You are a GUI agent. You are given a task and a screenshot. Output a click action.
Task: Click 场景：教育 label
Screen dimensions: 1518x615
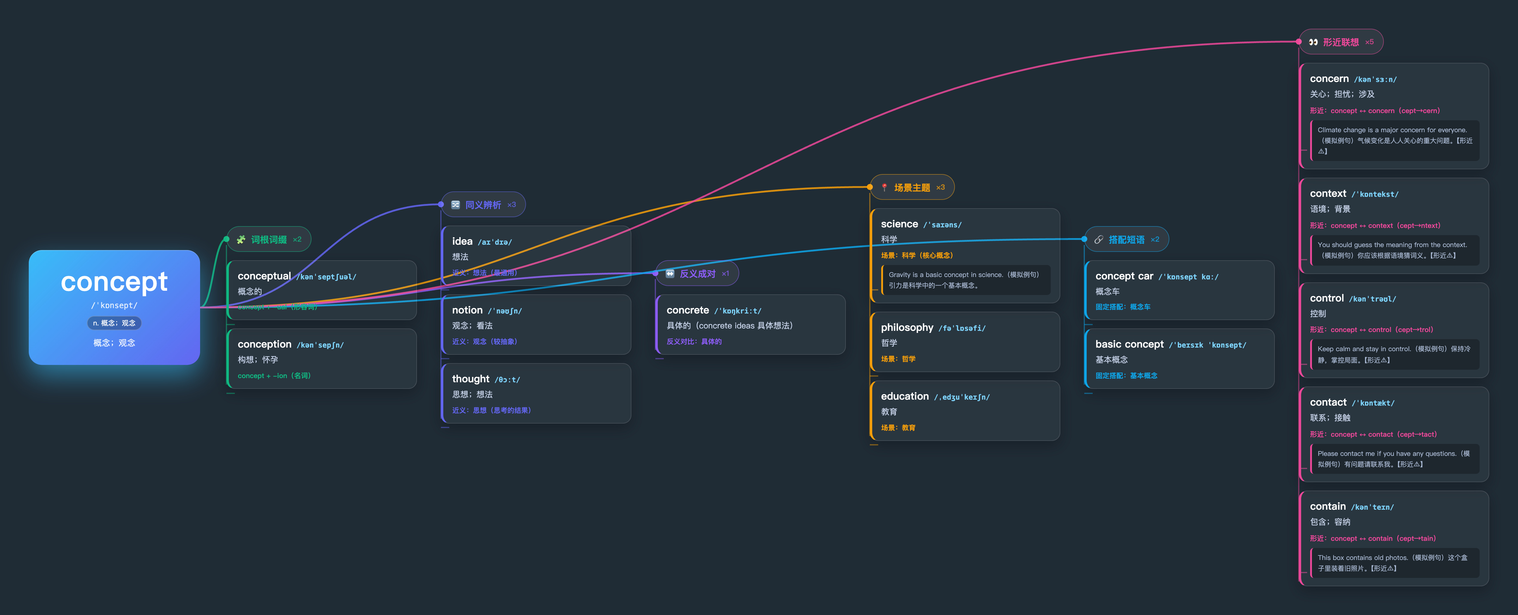click(x=898, y=428)
